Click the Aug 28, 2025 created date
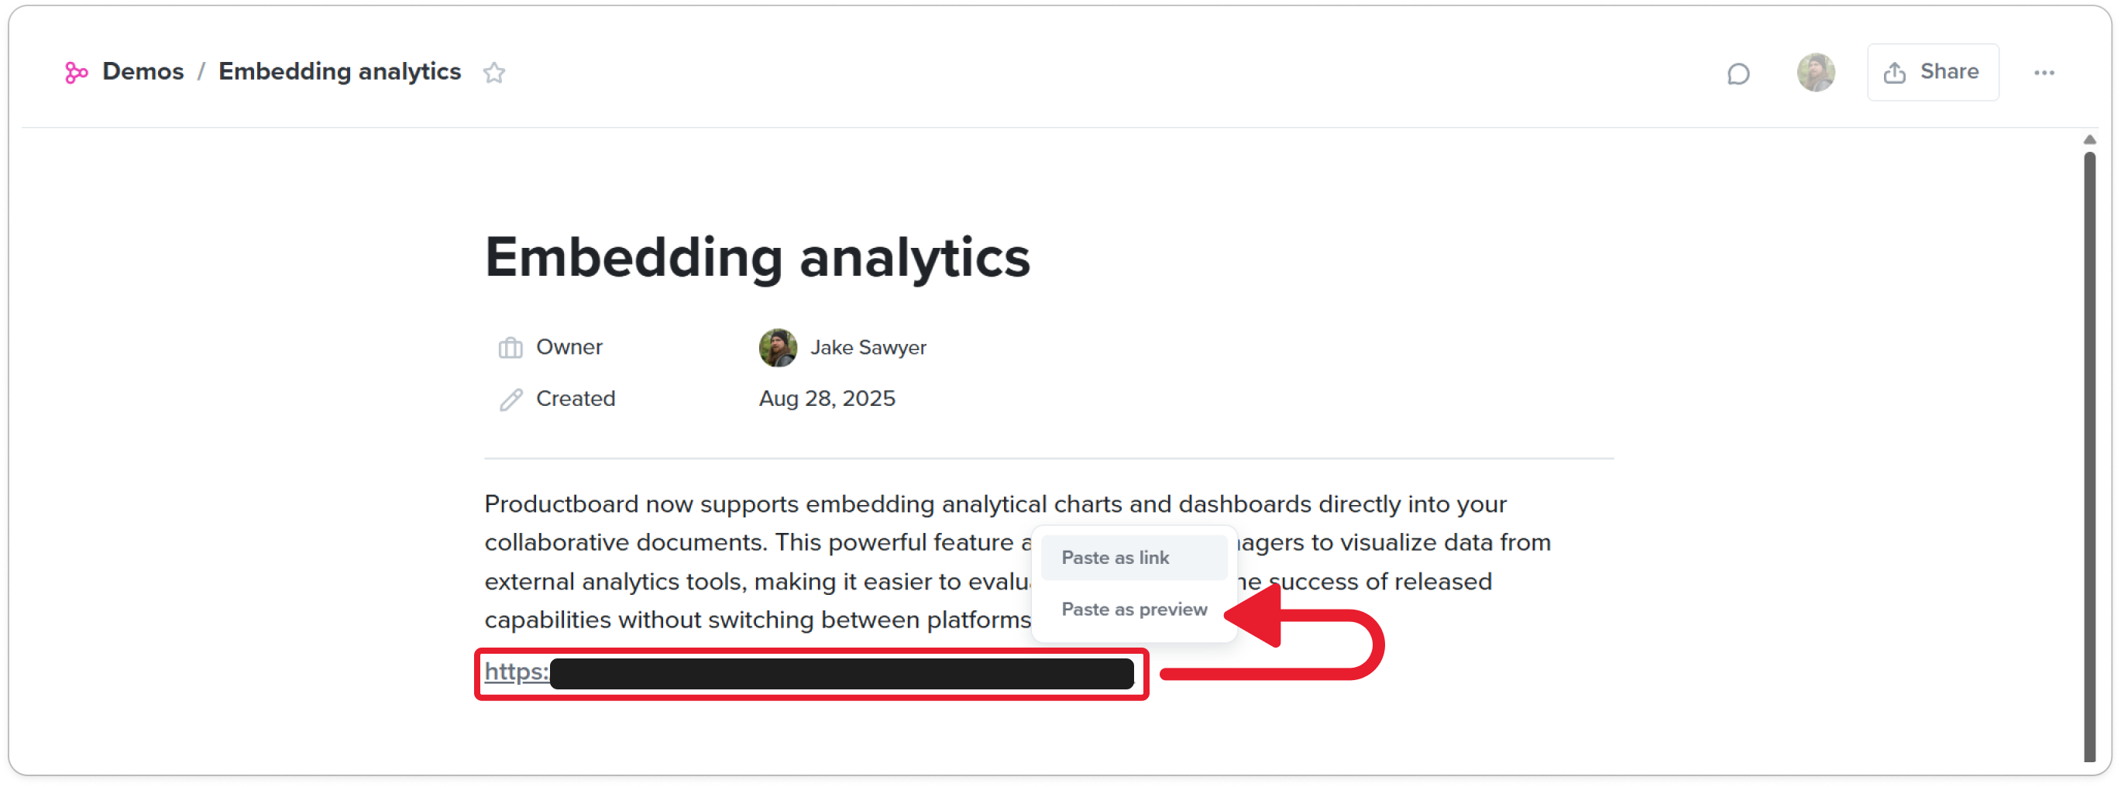Viewport: 2121px width, 787px height. 826,398
